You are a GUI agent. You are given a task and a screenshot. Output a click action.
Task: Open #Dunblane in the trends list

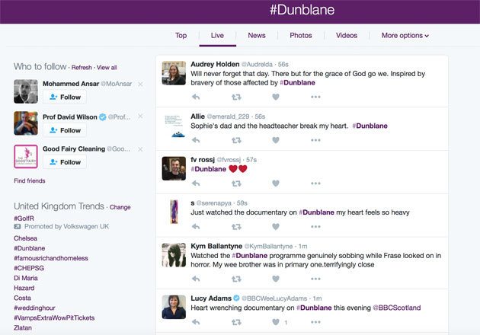[30, 248]
